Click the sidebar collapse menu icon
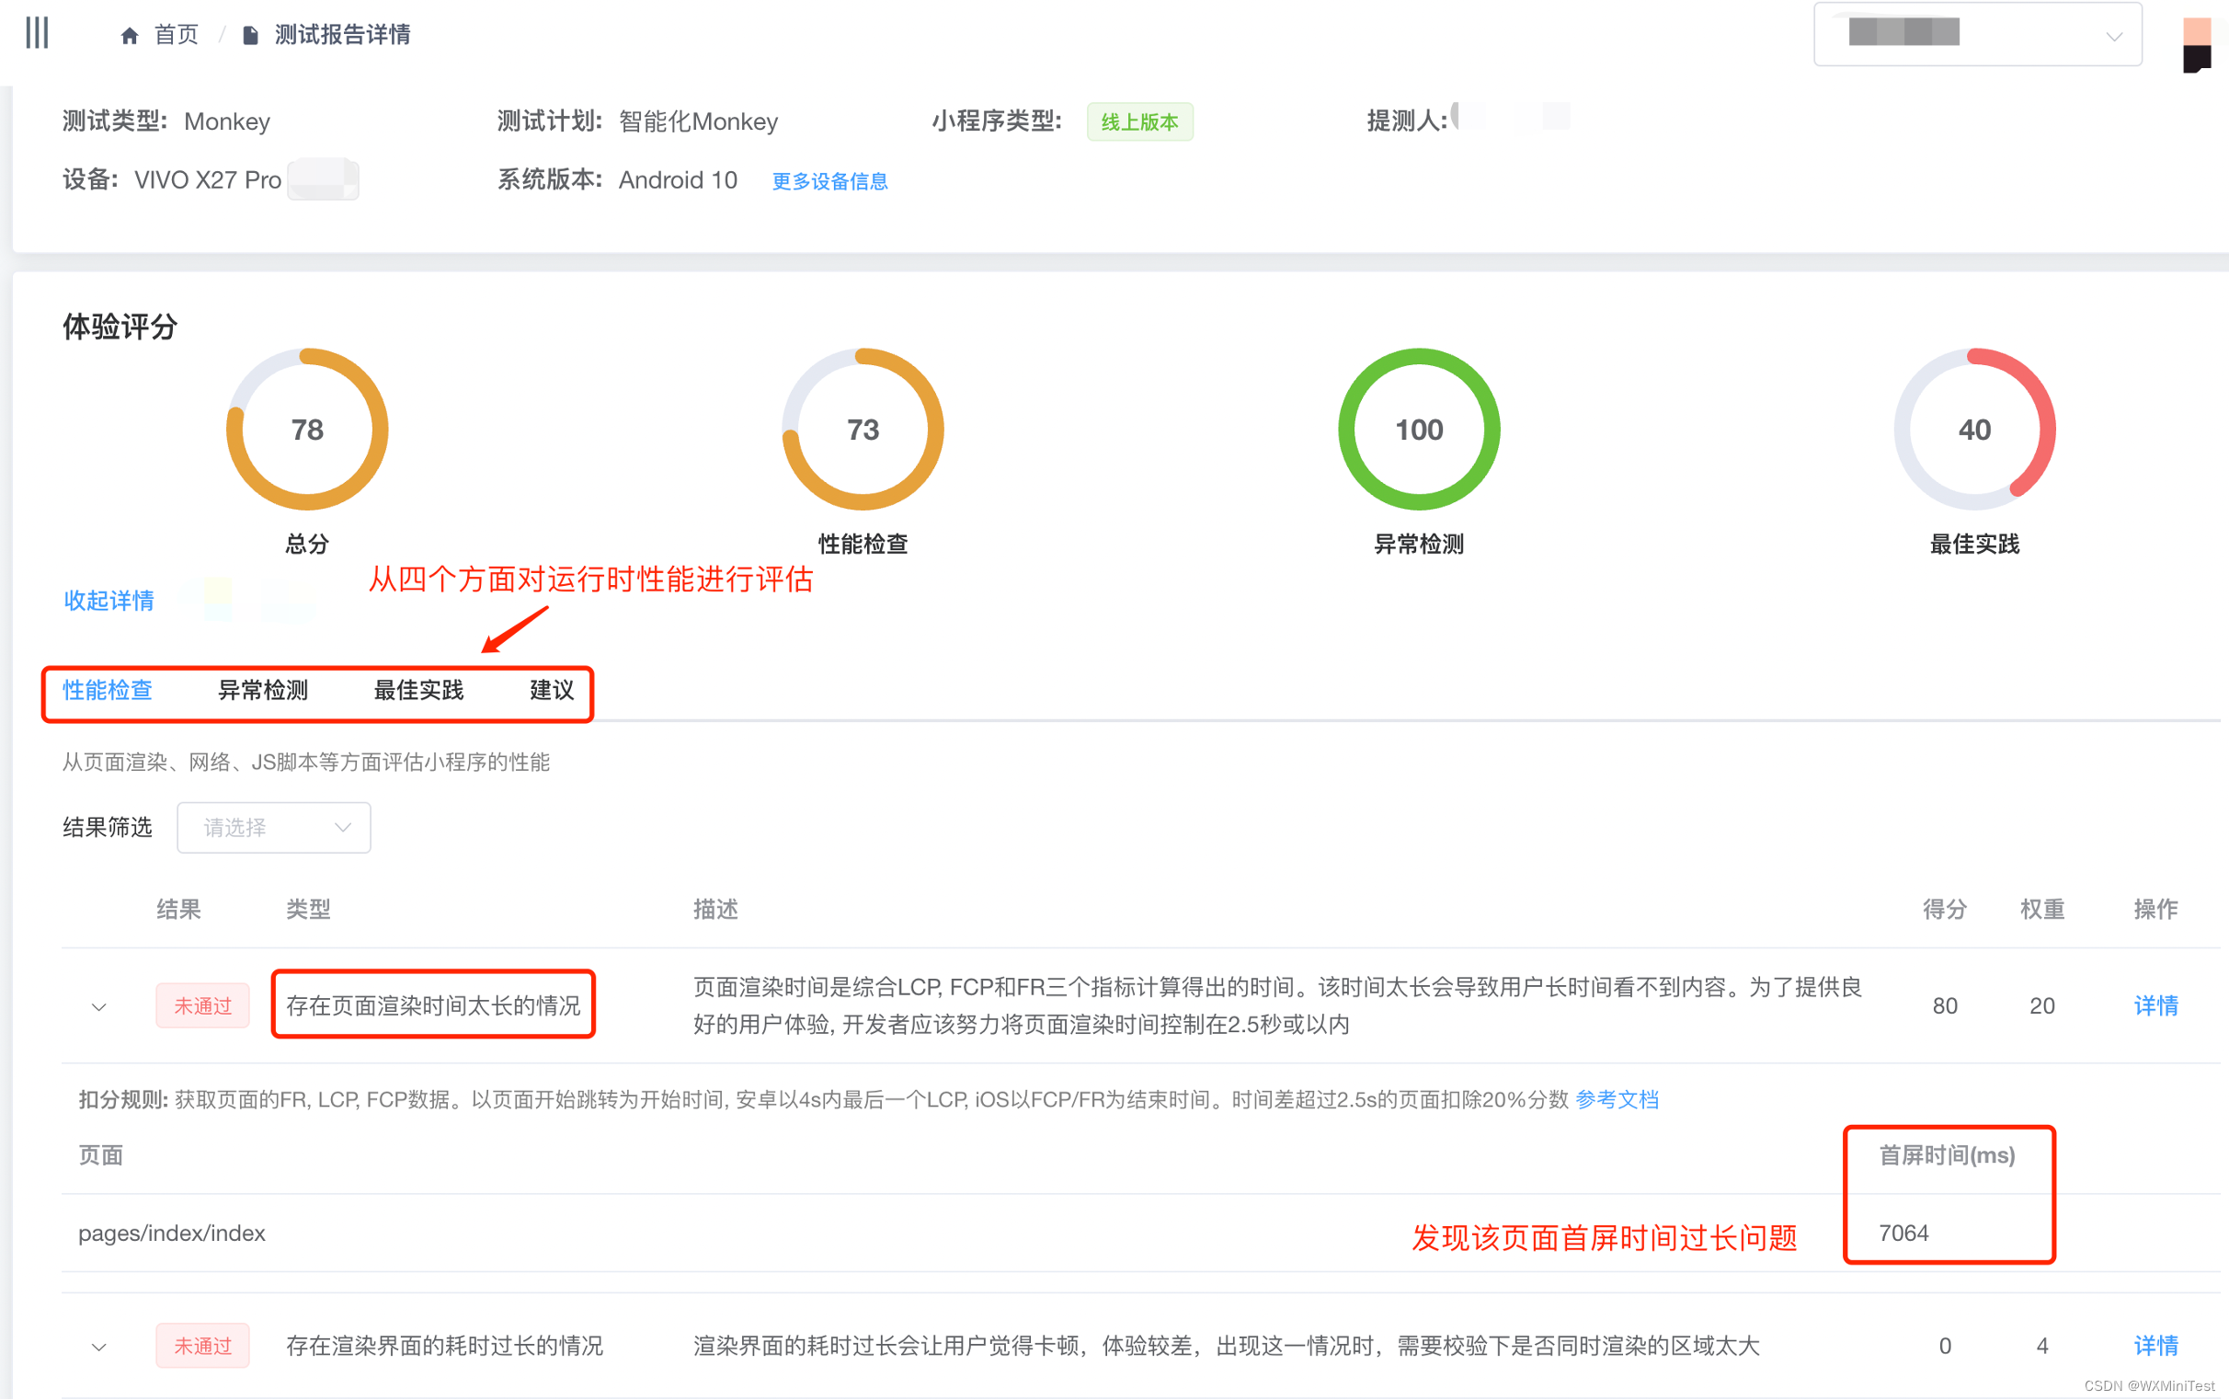 pos(37,33)
